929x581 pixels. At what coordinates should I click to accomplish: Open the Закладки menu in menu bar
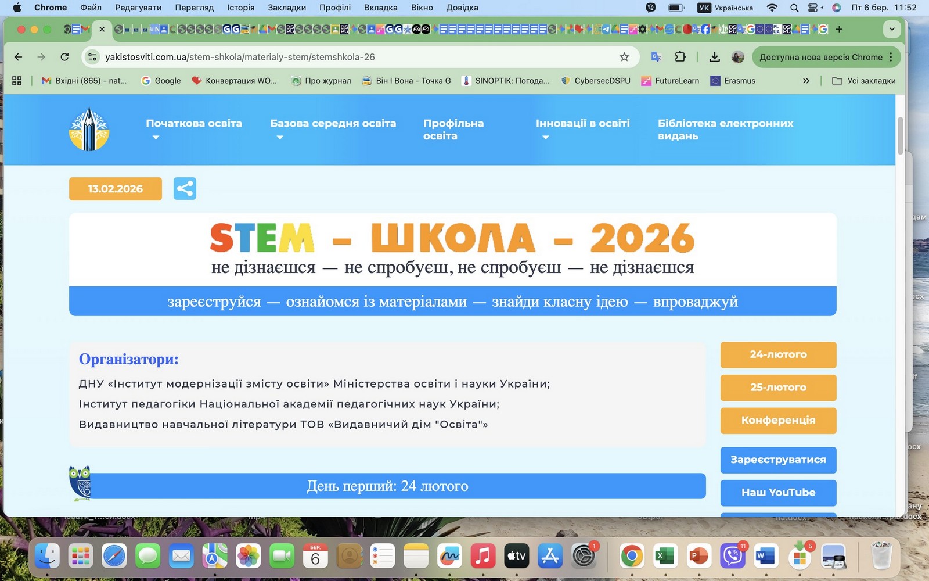point(287,8)
